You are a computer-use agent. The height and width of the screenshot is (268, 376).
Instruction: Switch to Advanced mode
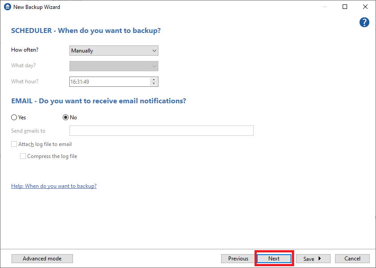coord(42,259)
